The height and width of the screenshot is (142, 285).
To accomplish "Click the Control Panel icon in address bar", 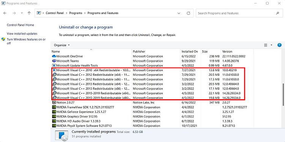I will tap(39, 13).
